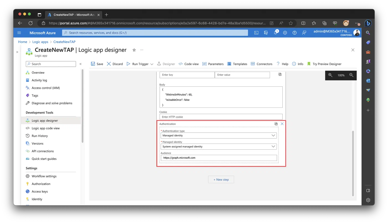Open portal settings gear icon
The image size is (388, 223).
pyautogui.click(x=285, y=33)
